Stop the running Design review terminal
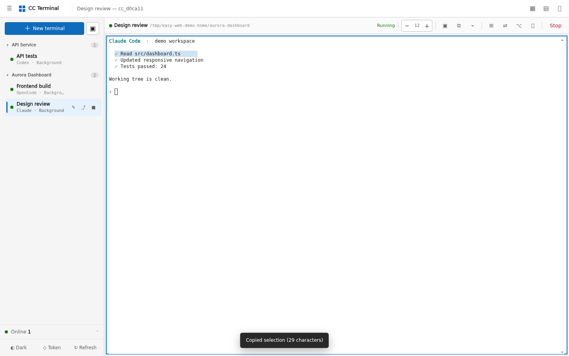The width and height of the screenshot is (569, 356). 556,26
